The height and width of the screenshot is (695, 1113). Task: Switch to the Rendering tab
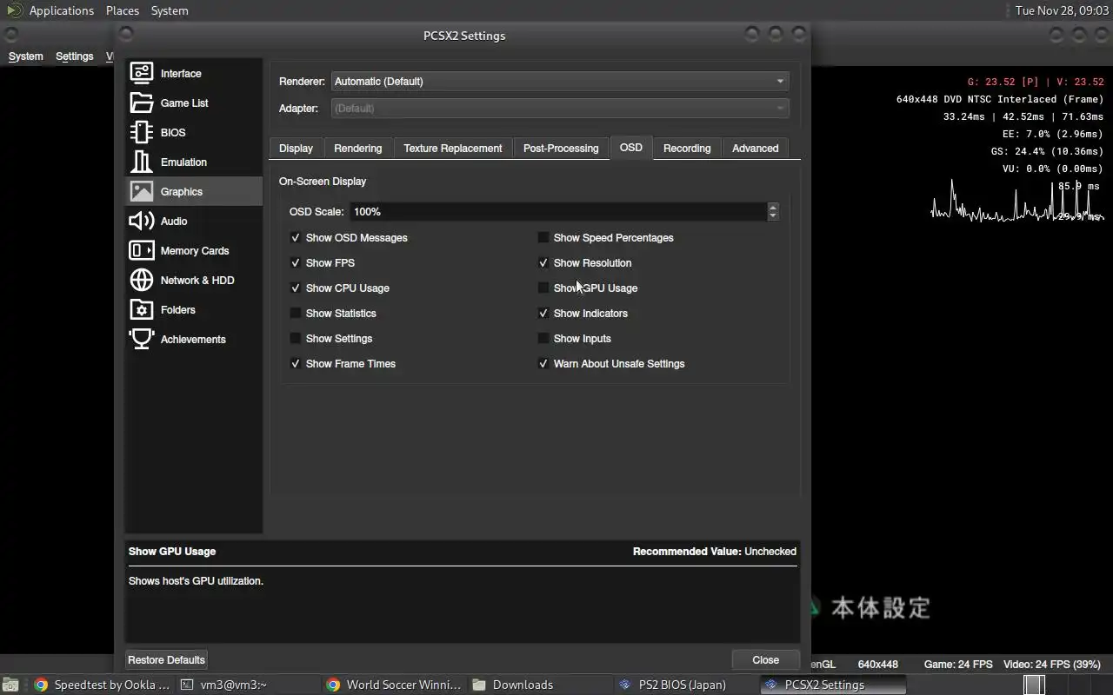[357, 148]
